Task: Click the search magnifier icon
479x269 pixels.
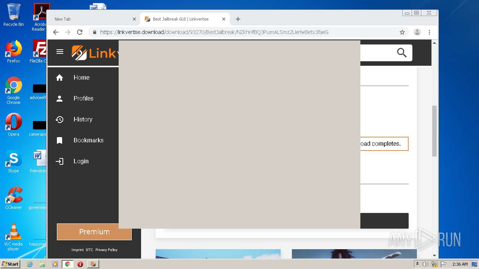Action: 402,53
